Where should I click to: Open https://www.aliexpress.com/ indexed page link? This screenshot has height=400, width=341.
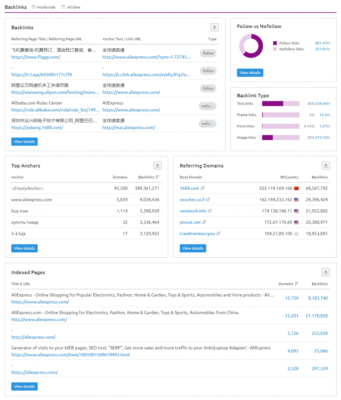[x=40, y=302]
